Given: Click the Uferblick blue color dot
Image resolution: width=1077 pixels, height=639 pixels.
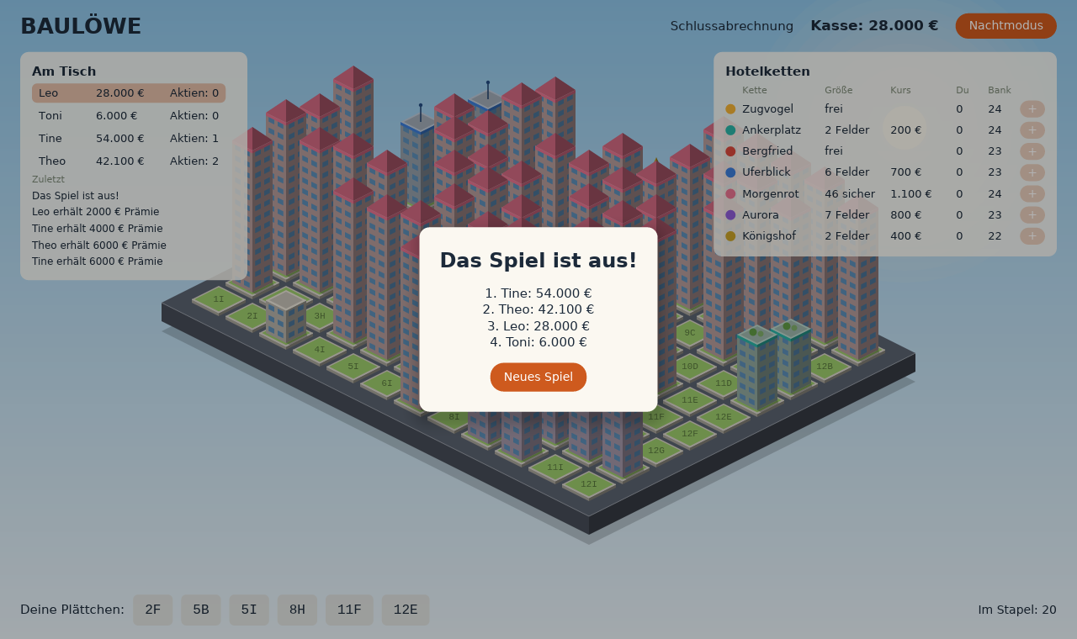Looking at the screenshot, I should 730,172.
